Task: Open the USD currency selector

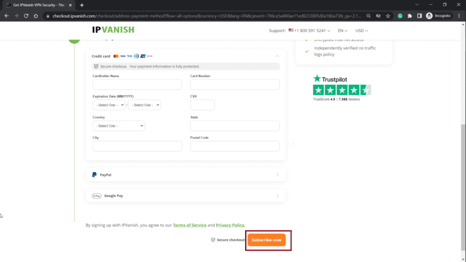Action: 362,30
